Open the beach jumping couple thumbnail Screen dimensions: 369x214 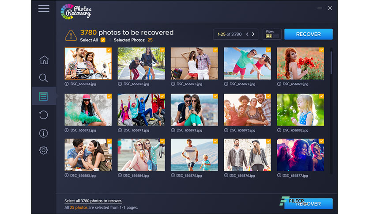(x=247, y=63)
